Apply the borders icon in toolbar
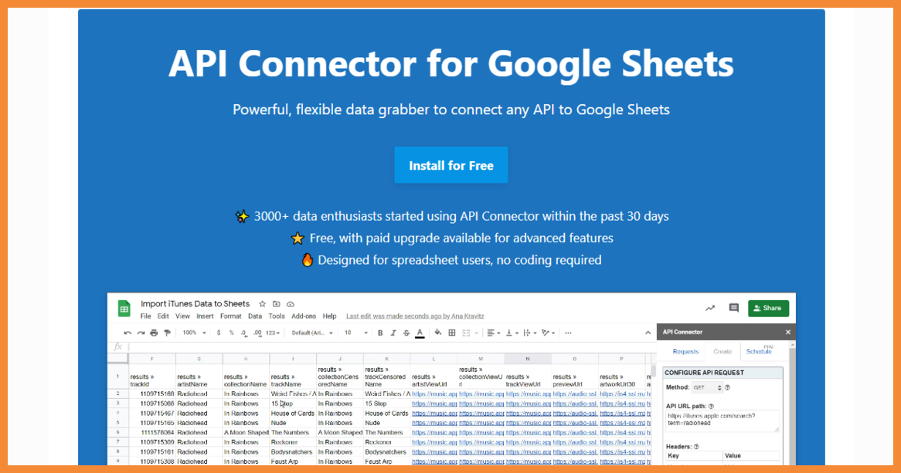The height and width of the screenshot is (473, 901). coord(452,333)
